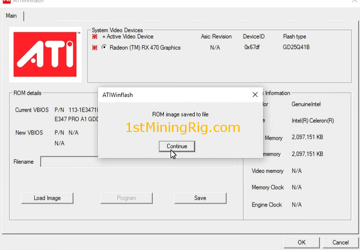Image resolution: width=360 pixels, height=250 pixels.
Task: Click the DeviceID column header
Action: [x=254, y=37]
